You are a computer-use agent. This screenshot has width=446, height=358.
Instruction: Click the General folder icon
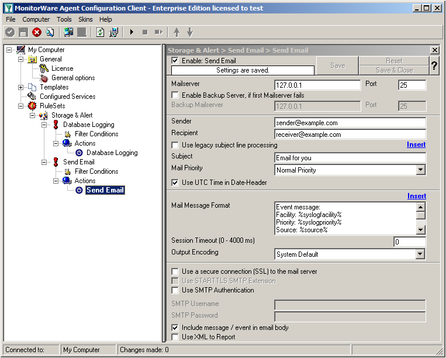click(32, 59)
